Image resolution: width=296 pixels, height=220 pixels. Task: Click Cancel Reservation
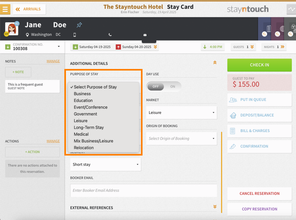[259, 194]
